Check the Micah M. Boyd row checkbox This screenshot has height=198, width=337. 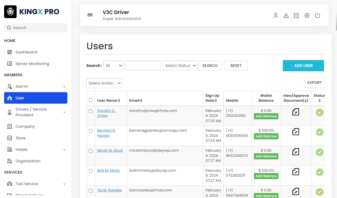(x=91, y=151)
